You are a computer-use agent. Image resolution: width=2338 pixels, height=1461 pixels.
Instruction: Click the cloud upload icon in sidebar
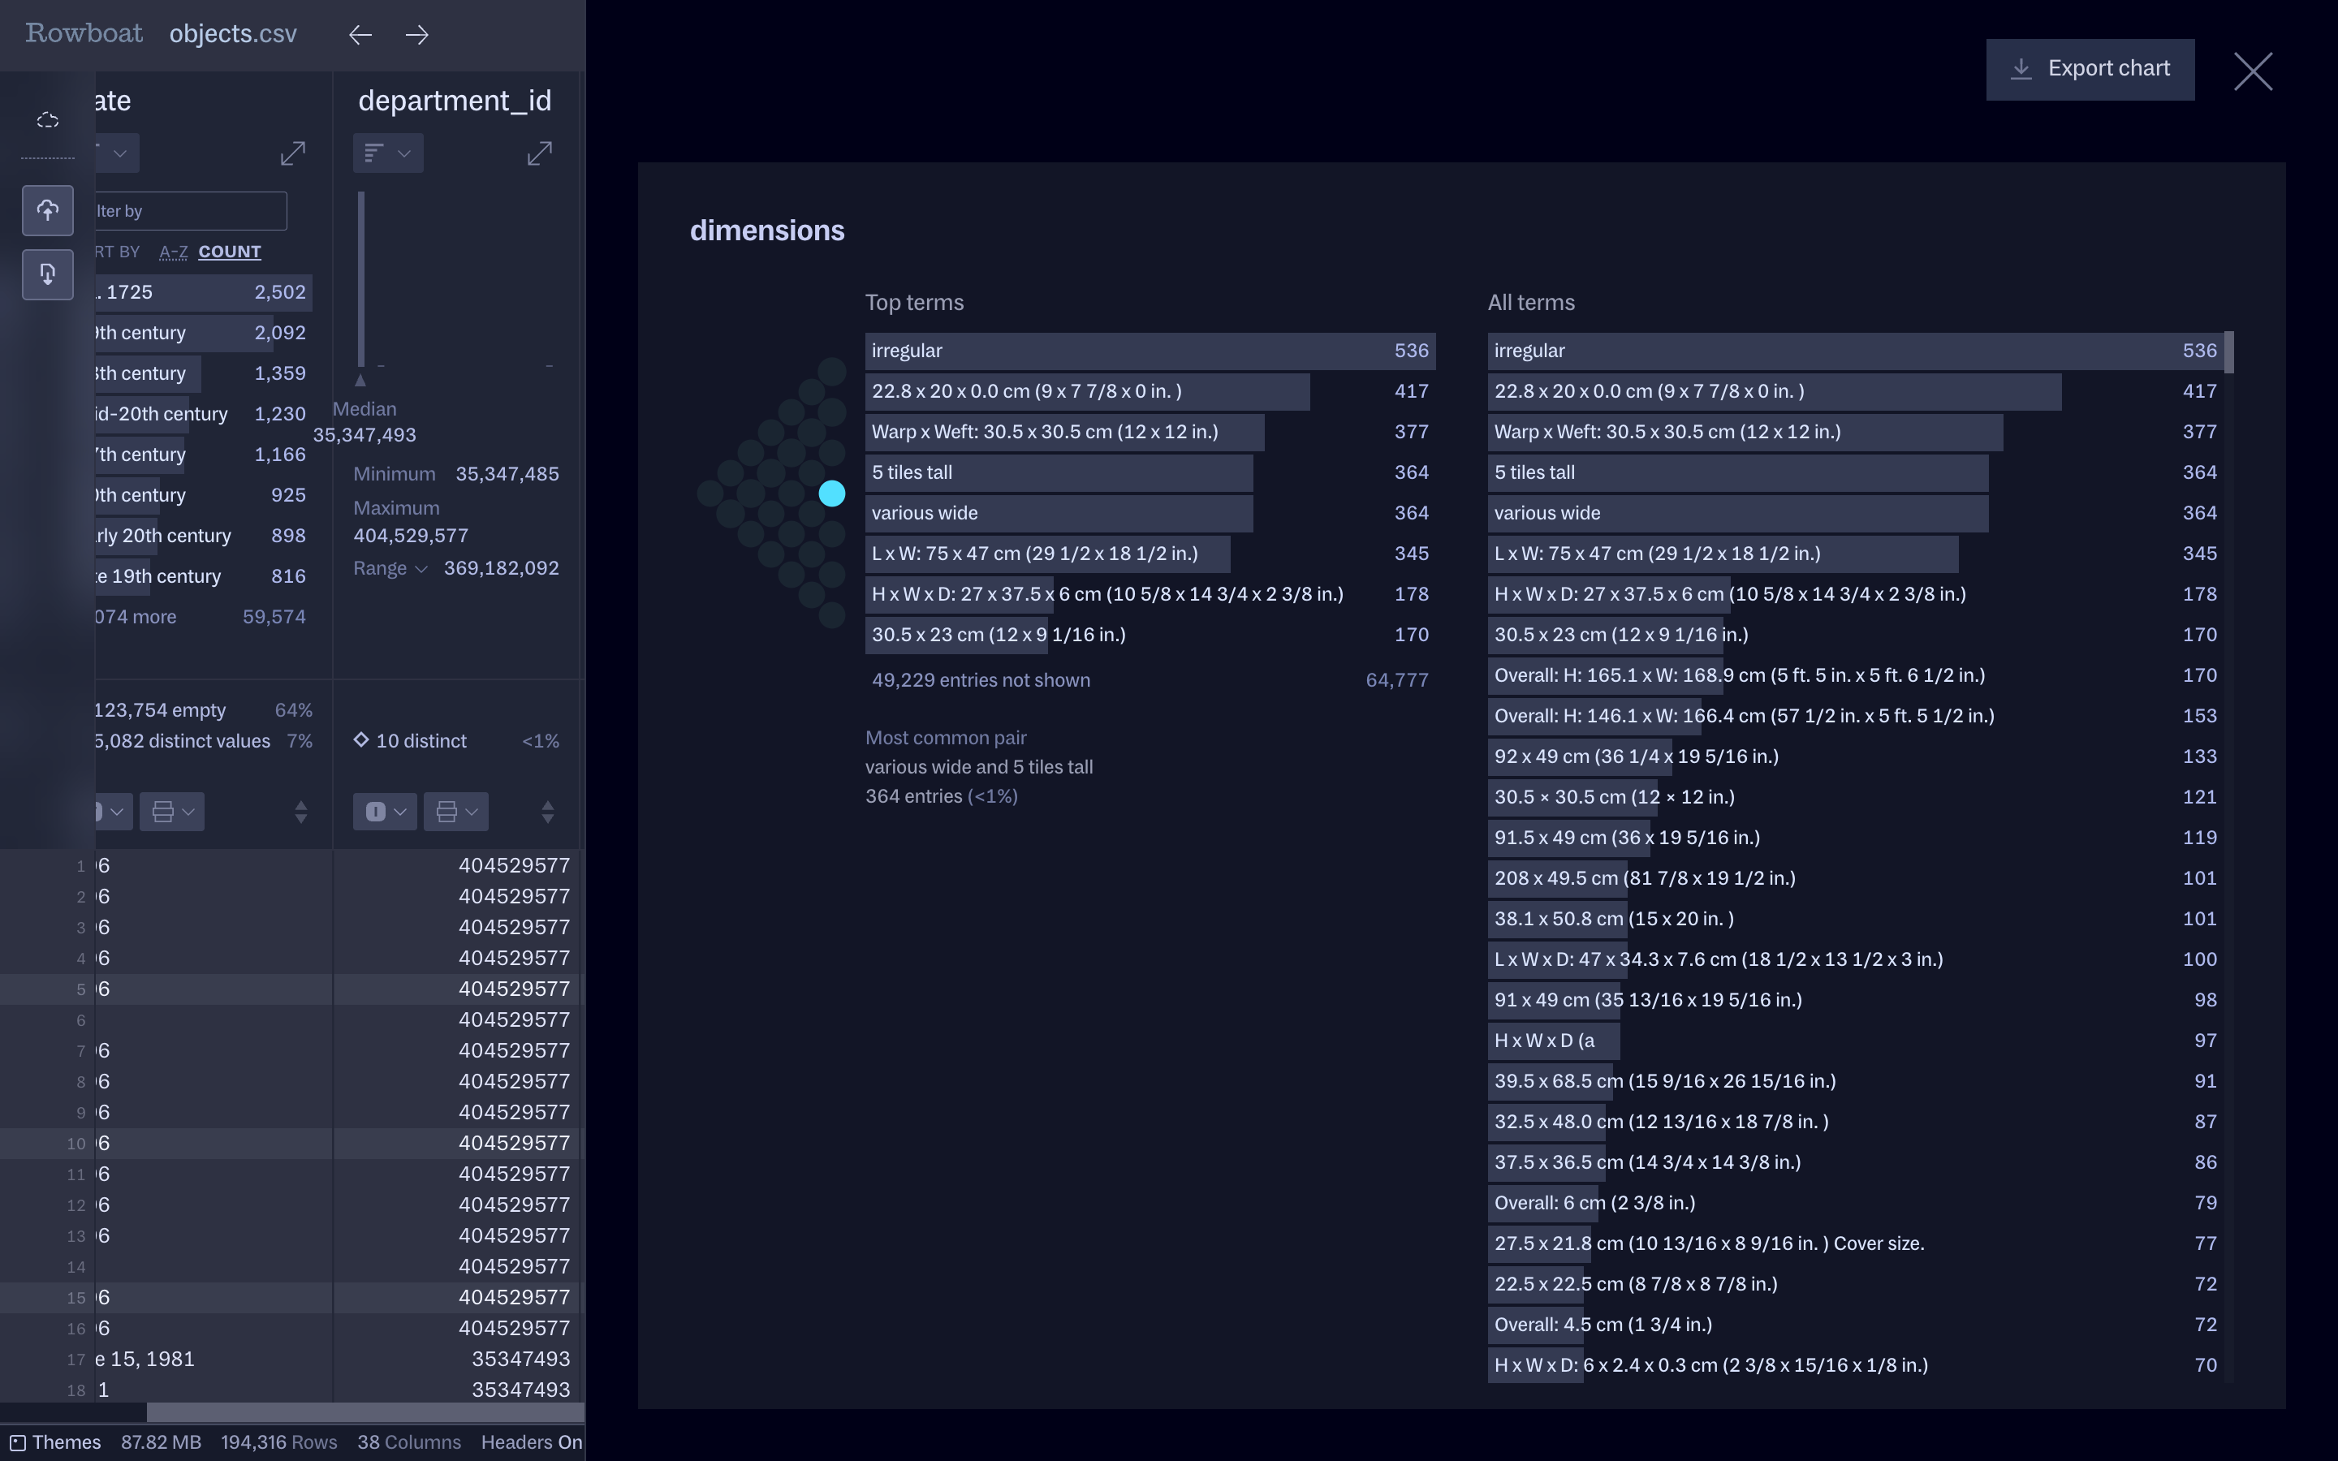pyautogui.click(x=47, y=211)
